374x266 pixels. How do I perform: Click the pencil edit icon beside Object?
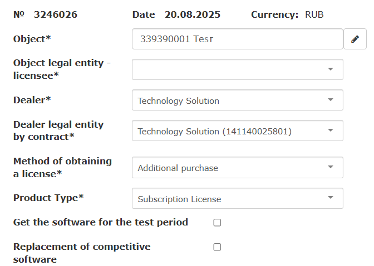coord(355,39)
